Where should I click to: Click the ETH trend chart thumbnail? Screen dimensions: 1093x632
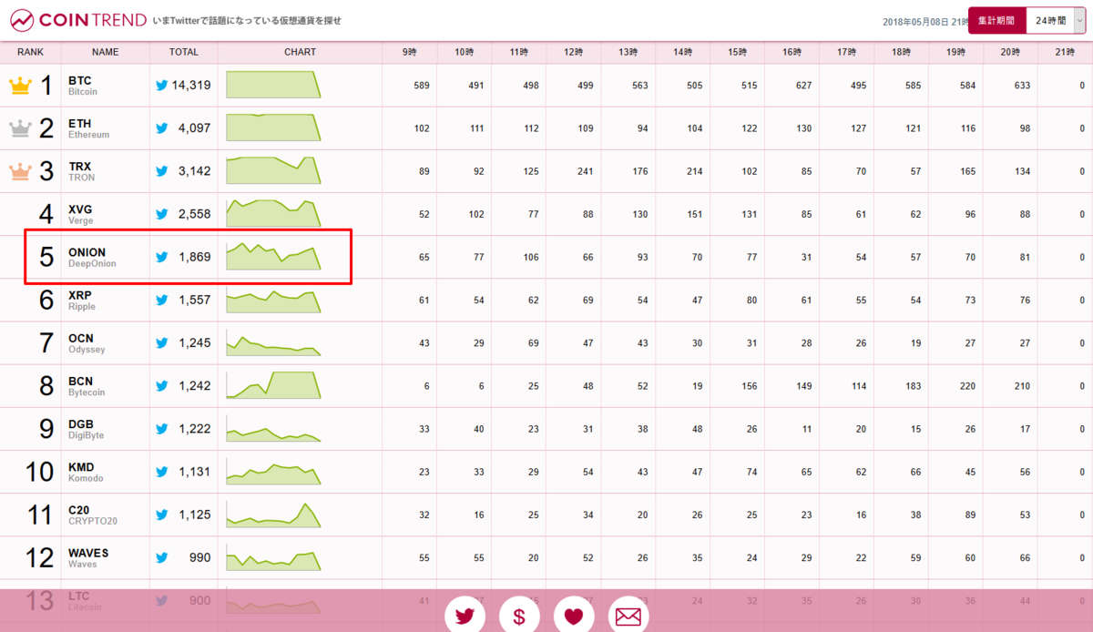(273, 127)
